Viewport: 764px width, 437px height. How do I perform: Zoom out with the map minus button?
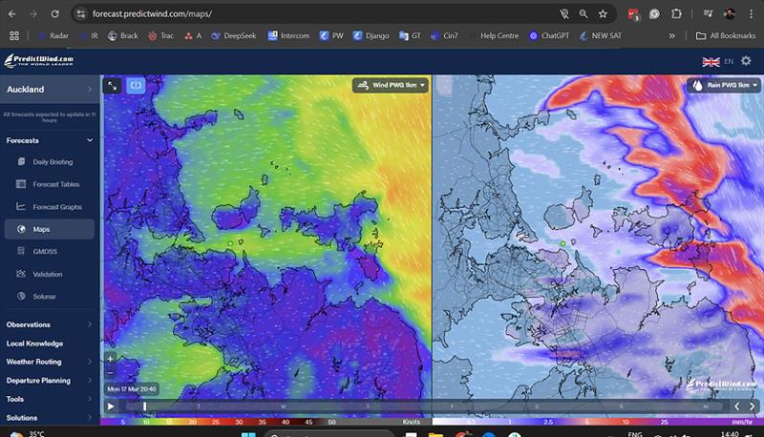coord(111,372)
